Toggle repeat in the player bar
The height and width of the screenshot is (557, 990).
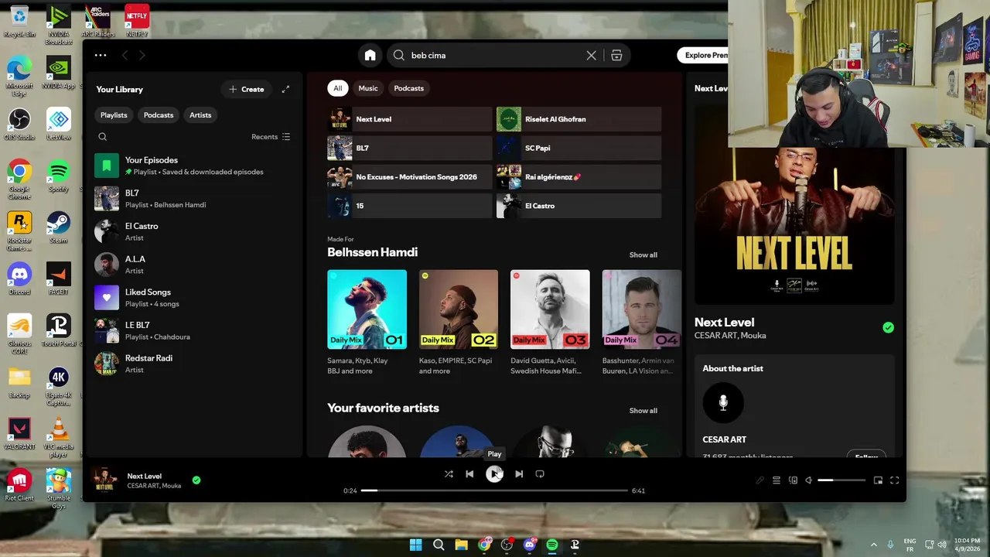click(x=540, y=474)
